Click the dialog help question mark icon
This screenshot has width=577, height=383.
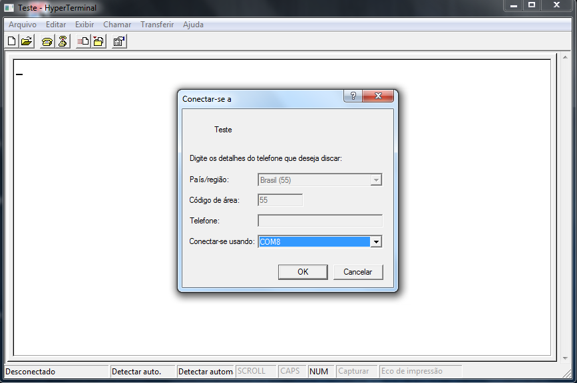[353, 96]
